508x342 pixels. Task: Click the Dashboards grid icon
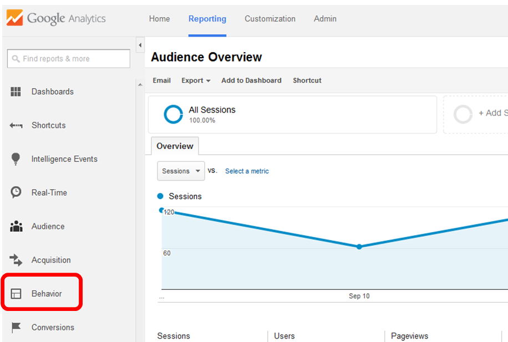(x=16, y=92)
